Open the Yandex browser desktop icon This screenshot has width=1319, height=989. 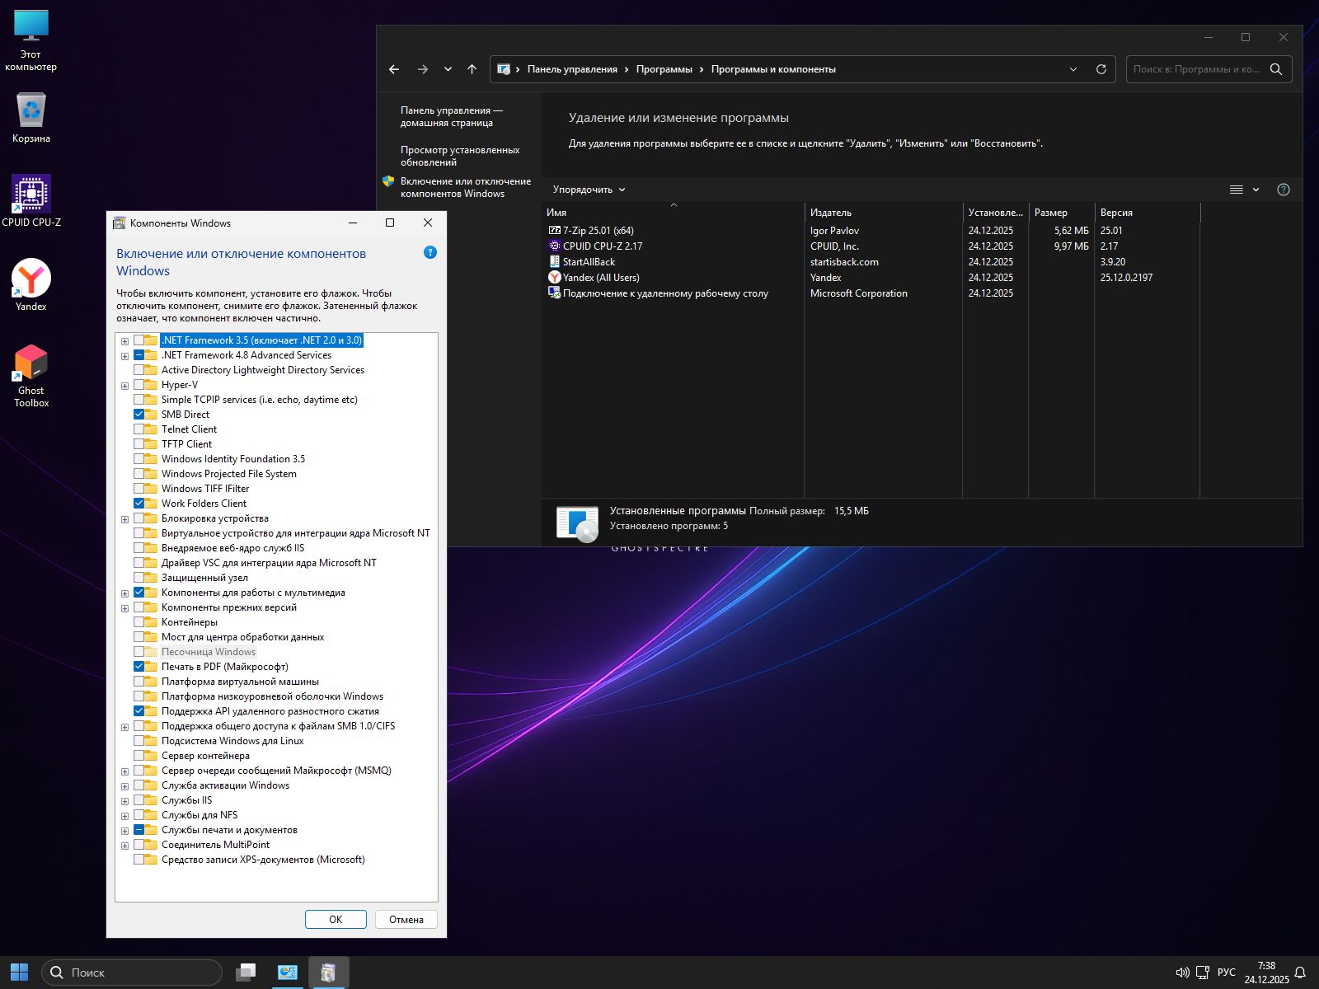pyautogui.click(x=31, y=279)
